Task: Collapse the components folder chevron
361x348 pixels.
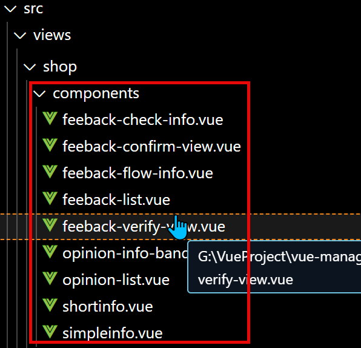Action: click(39, 94)
